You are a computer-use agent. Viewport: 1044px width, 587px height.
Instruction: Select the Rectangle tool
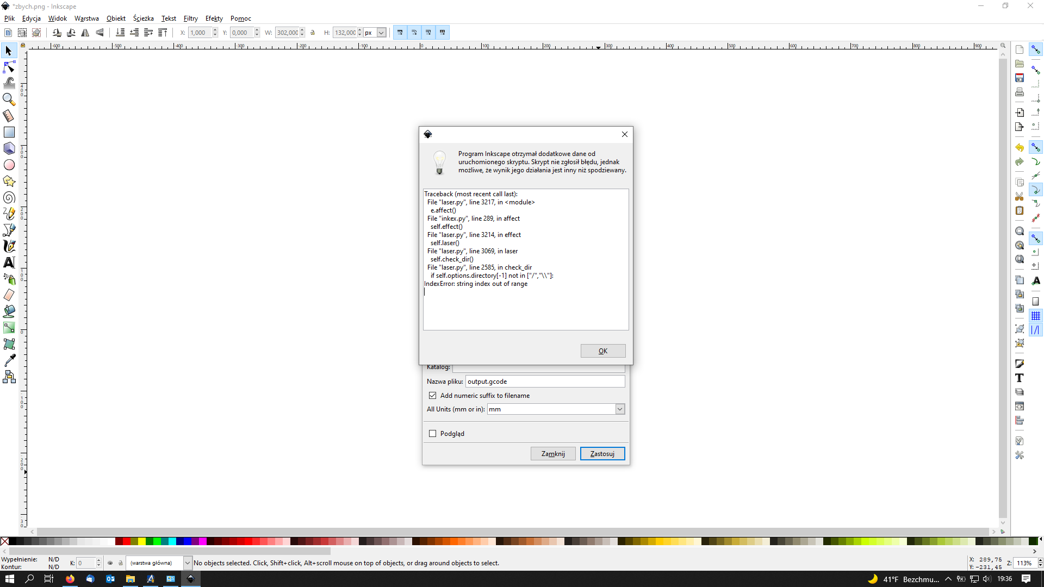coord(9,132)
